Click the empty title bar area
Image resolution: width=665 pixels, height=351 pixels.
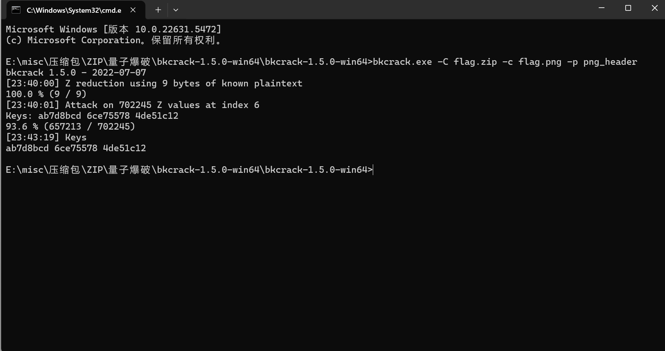pyautogui.click(x=386, y=9)
